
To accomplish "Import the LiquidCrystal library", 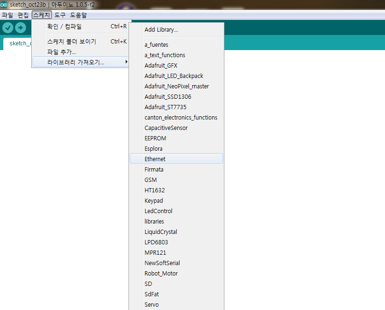I will pyautogui.click(x=176, y=232).
